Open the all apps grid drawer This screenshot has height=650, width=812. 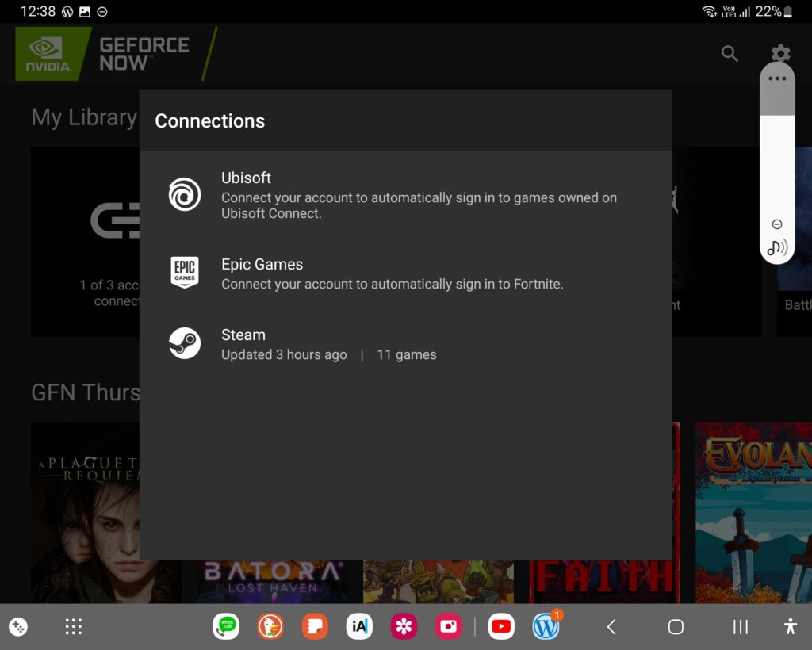tap(74, 627)
